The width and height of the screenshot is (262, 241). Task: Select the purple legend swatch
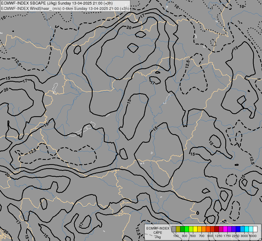[230, 229]
